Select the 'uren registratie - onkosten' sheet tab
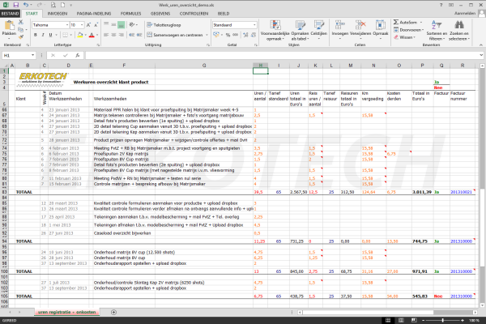 pos(66,312)
